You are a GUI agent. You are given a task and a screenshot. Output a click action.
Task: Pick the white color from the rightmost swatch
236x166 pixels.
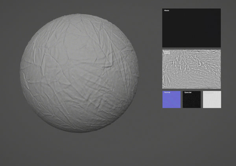pos(212,103)
